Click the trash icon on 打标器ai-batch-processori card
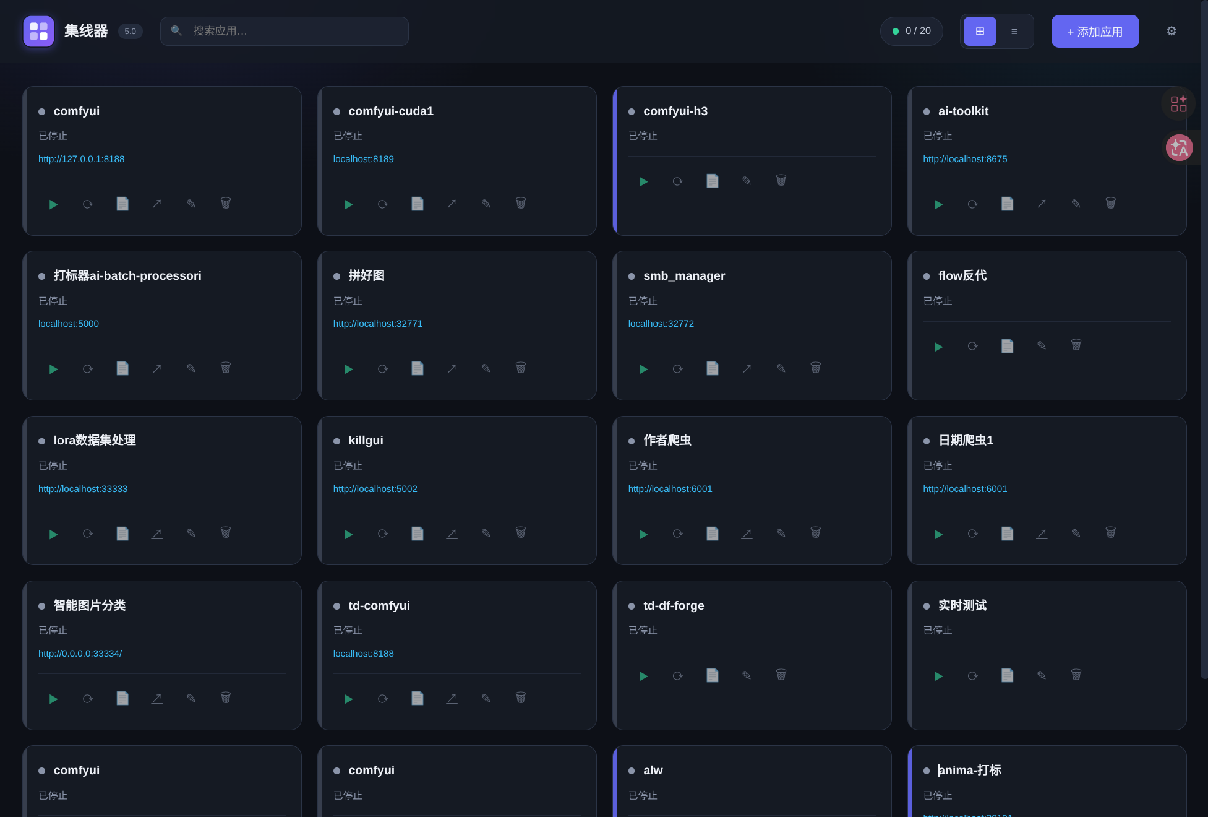Screen dimensions: 1208x817 tap(226, 369)
